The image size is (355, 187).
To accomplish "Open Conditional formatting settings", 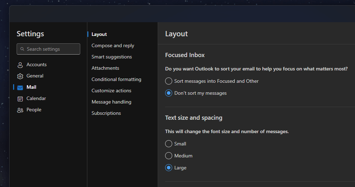I will click(116, 80).
